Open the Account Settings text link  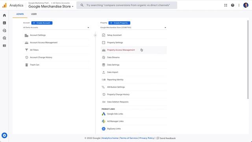[x=38, y=35]
